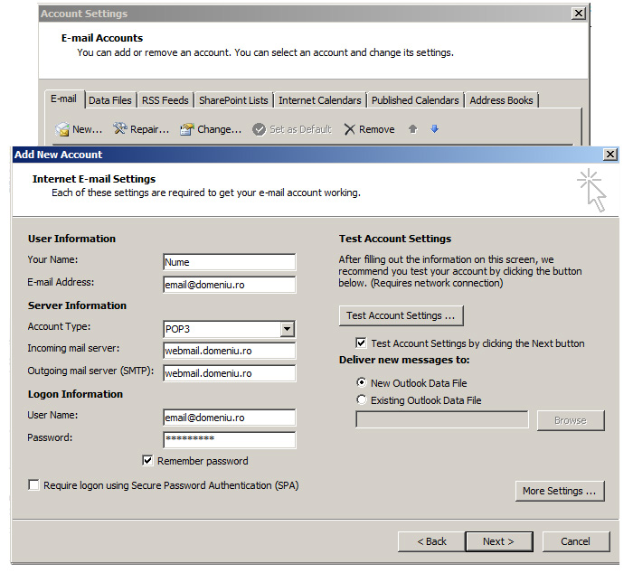Image resolution: width=633 pixels, height=573 pixels.
Task: Open the RSS Feeds tab
Action: coord(165,100)
